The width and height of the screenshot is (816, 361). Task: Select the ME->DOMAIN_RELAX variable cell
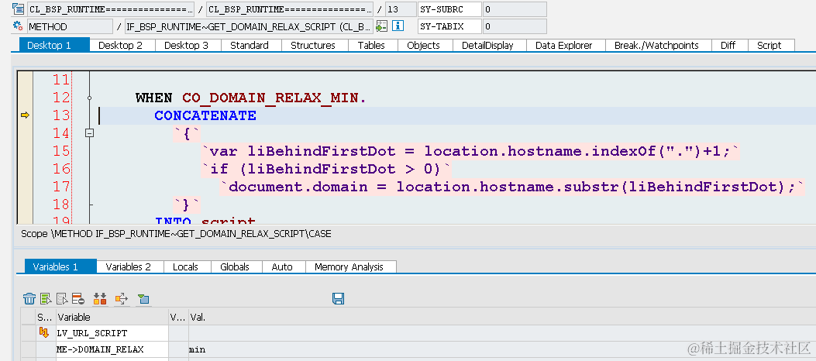112,349
